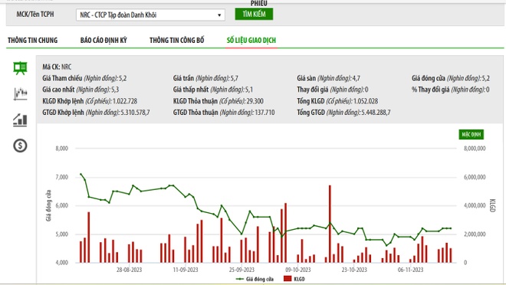Click the 09-10-2023 date axis label
Image resolution: width=506 pixels, height=285 pixels.
point(298,270)
